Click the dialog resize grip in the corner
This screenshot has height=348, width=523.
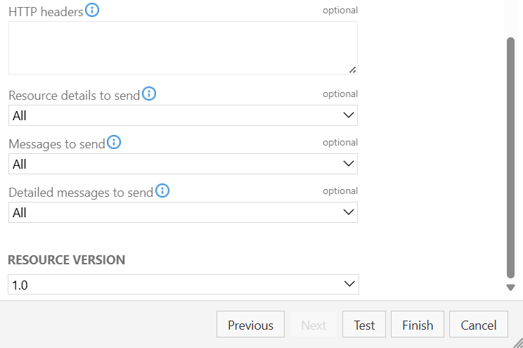coord(518,343)
